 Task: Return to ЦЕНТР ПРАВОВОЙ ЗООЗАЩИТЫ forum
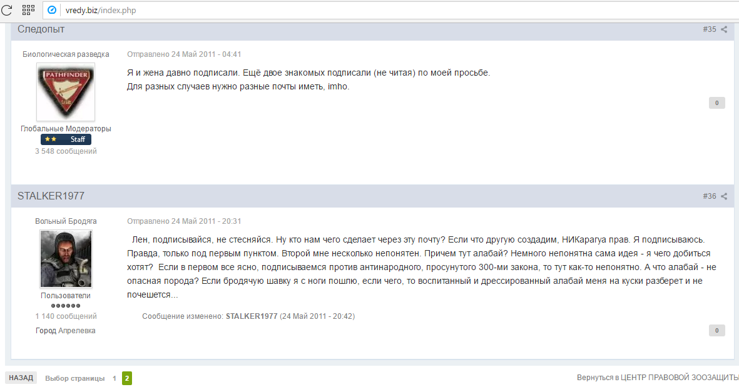tap(658, 378)
